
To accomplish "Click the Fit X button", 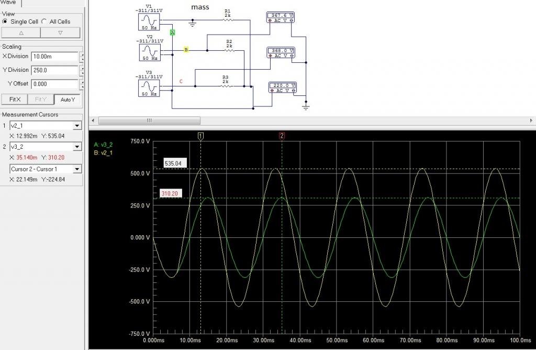I will pos(15,99).
